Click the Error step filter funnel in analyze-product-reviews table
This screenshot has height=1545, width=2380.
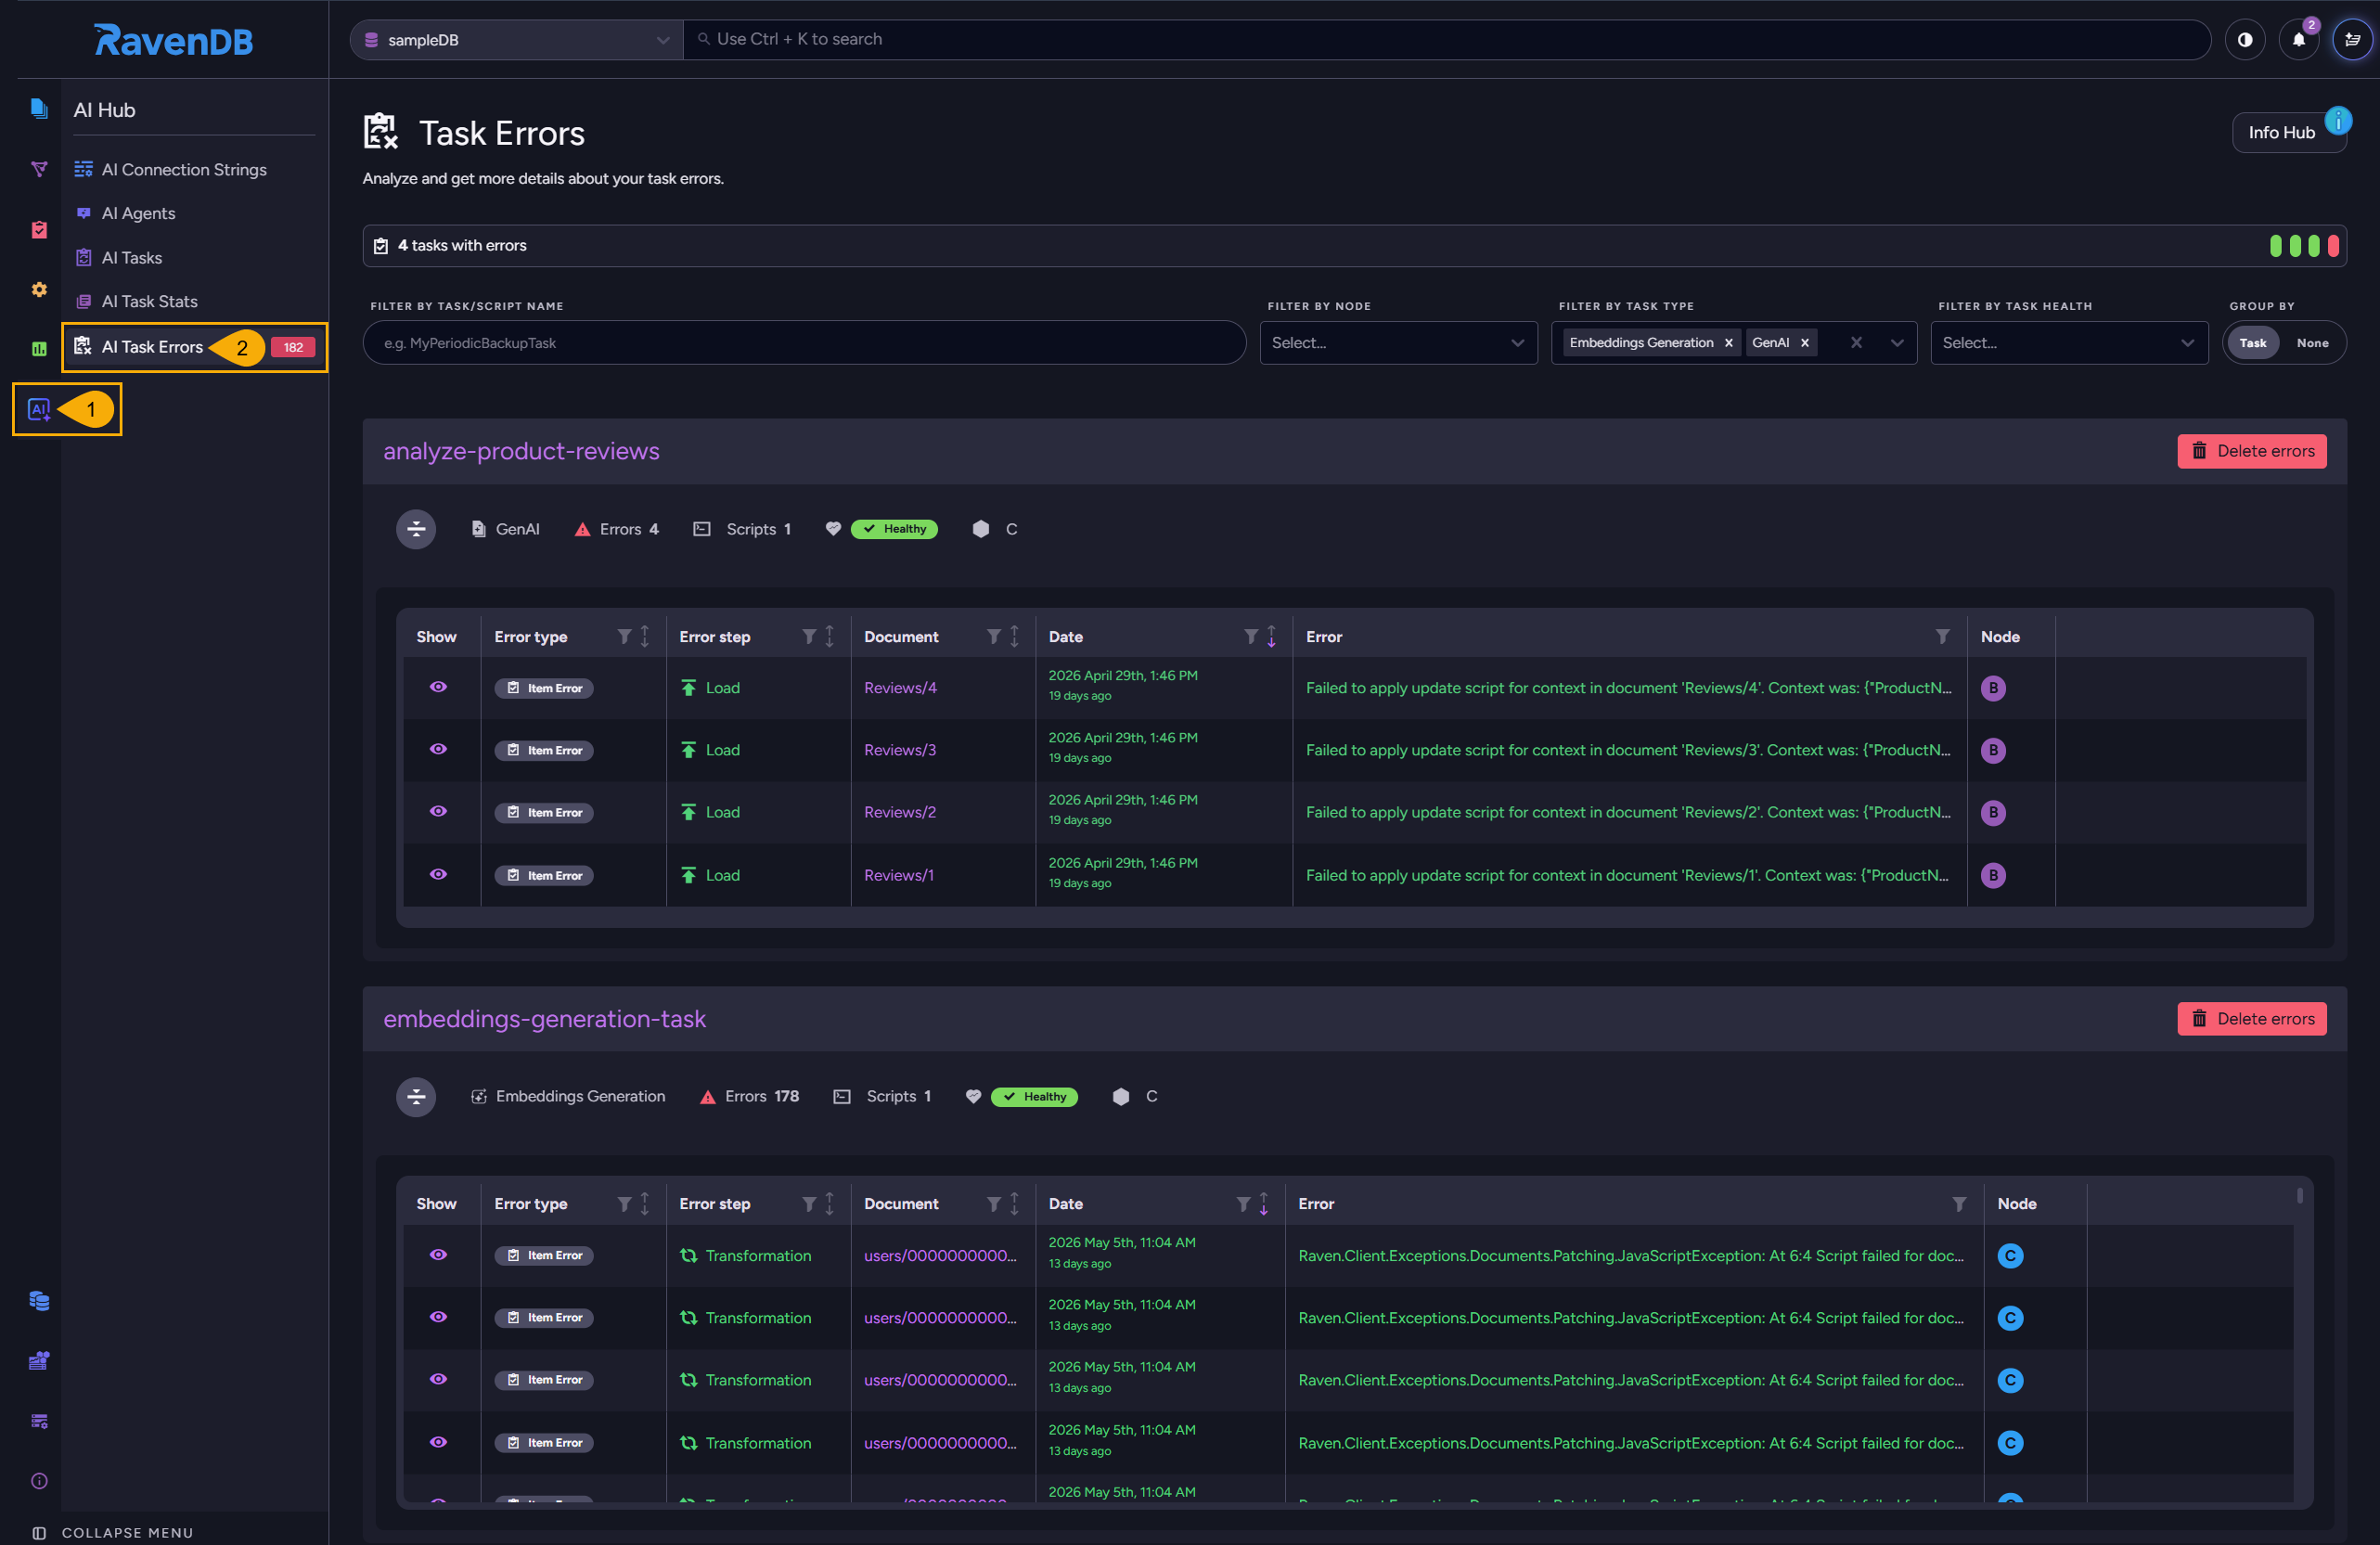[809, 636]
